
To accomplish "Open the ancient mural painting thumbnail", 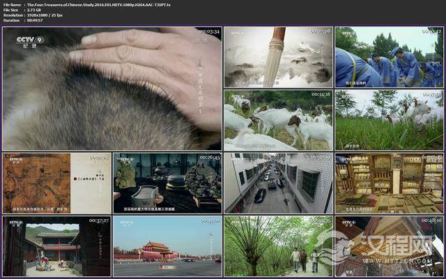I will (x=56, y=183).
